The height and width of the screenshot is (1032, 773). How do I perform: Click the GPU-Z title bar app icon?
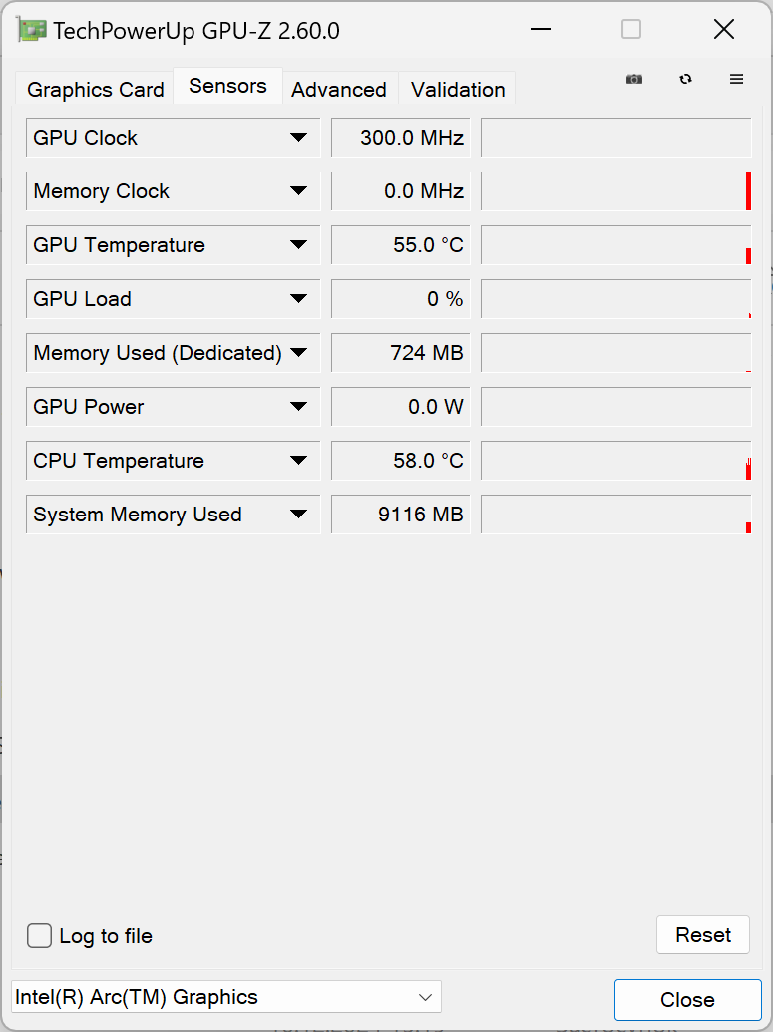point(32,30)
